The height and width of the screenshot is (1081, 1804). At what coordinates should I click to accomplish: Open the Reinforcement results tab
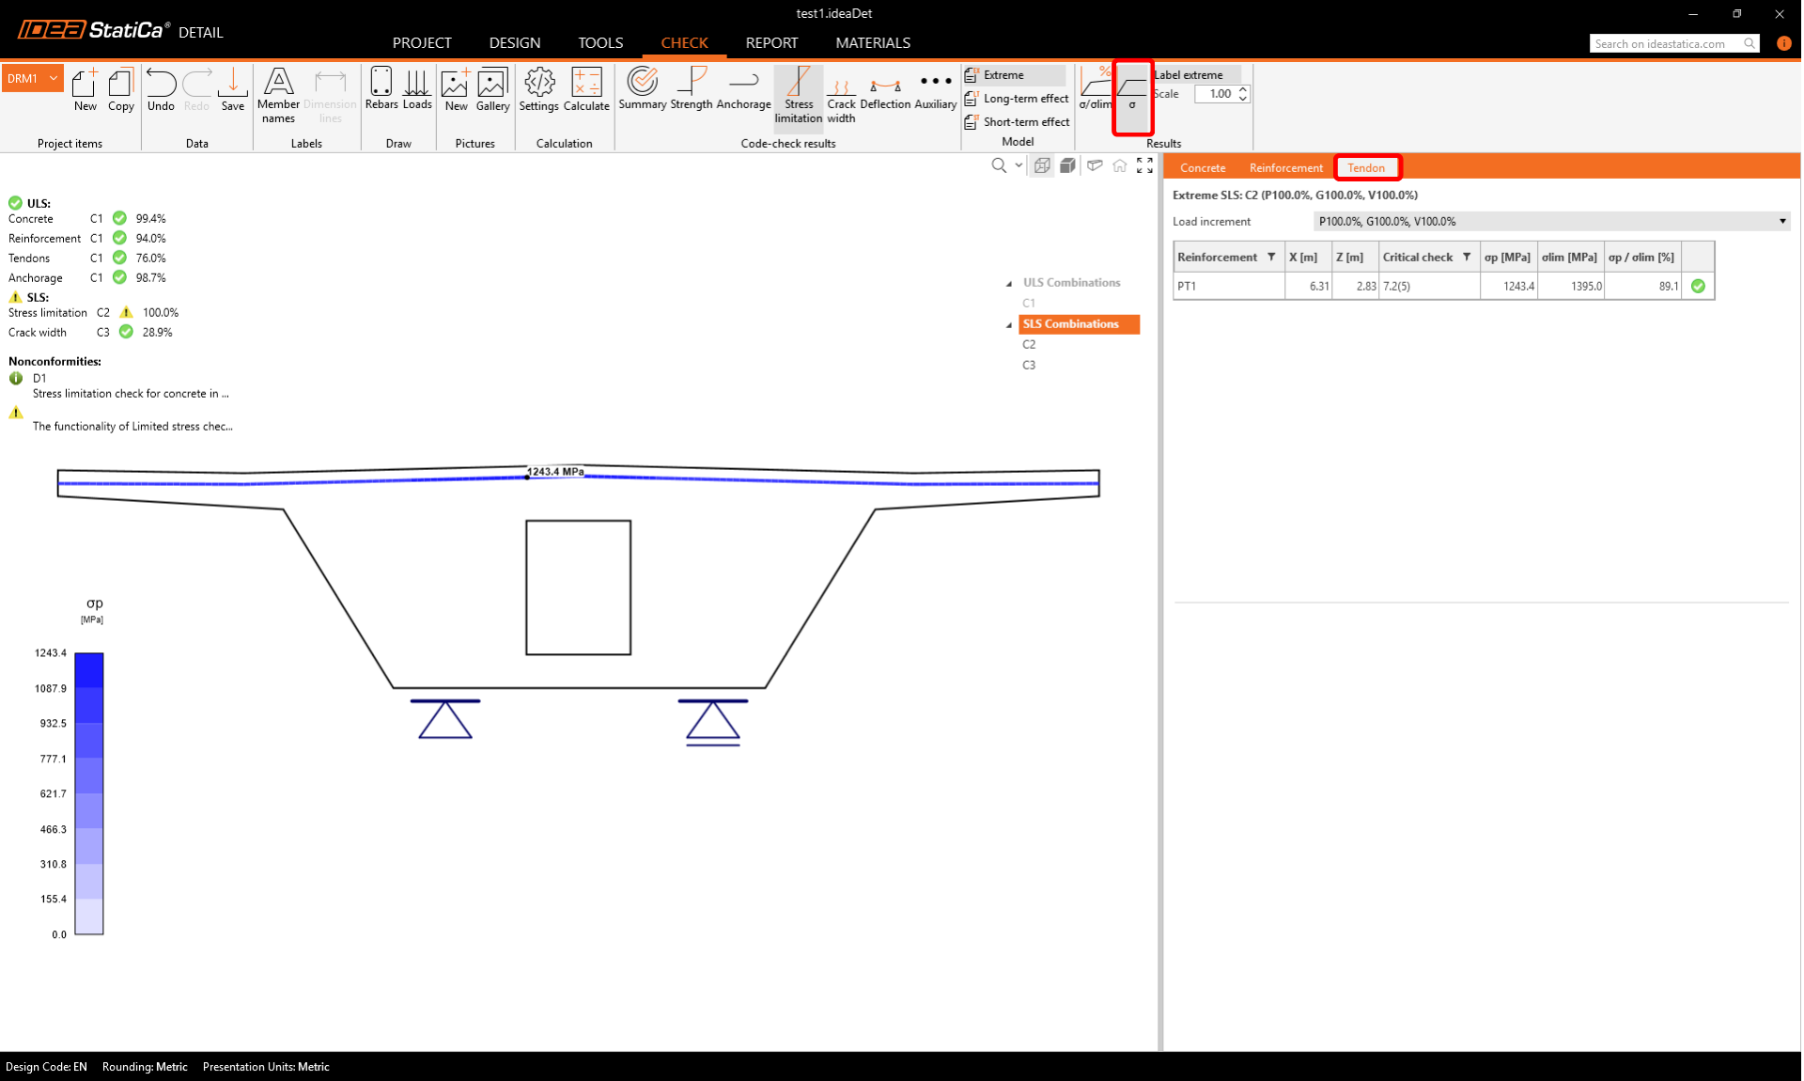[1285, 168]
